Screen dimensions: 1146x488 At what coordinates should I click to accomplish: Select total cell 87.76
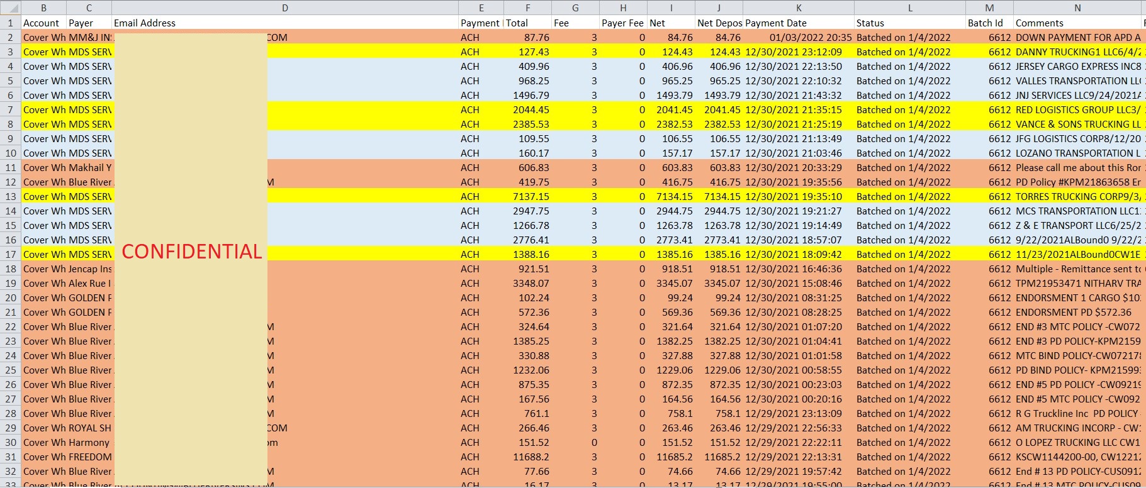click(527, 37)
